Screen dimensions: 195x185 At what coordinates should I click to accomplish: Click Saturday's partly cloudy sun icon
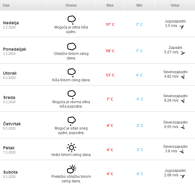(x=71, y=169)
